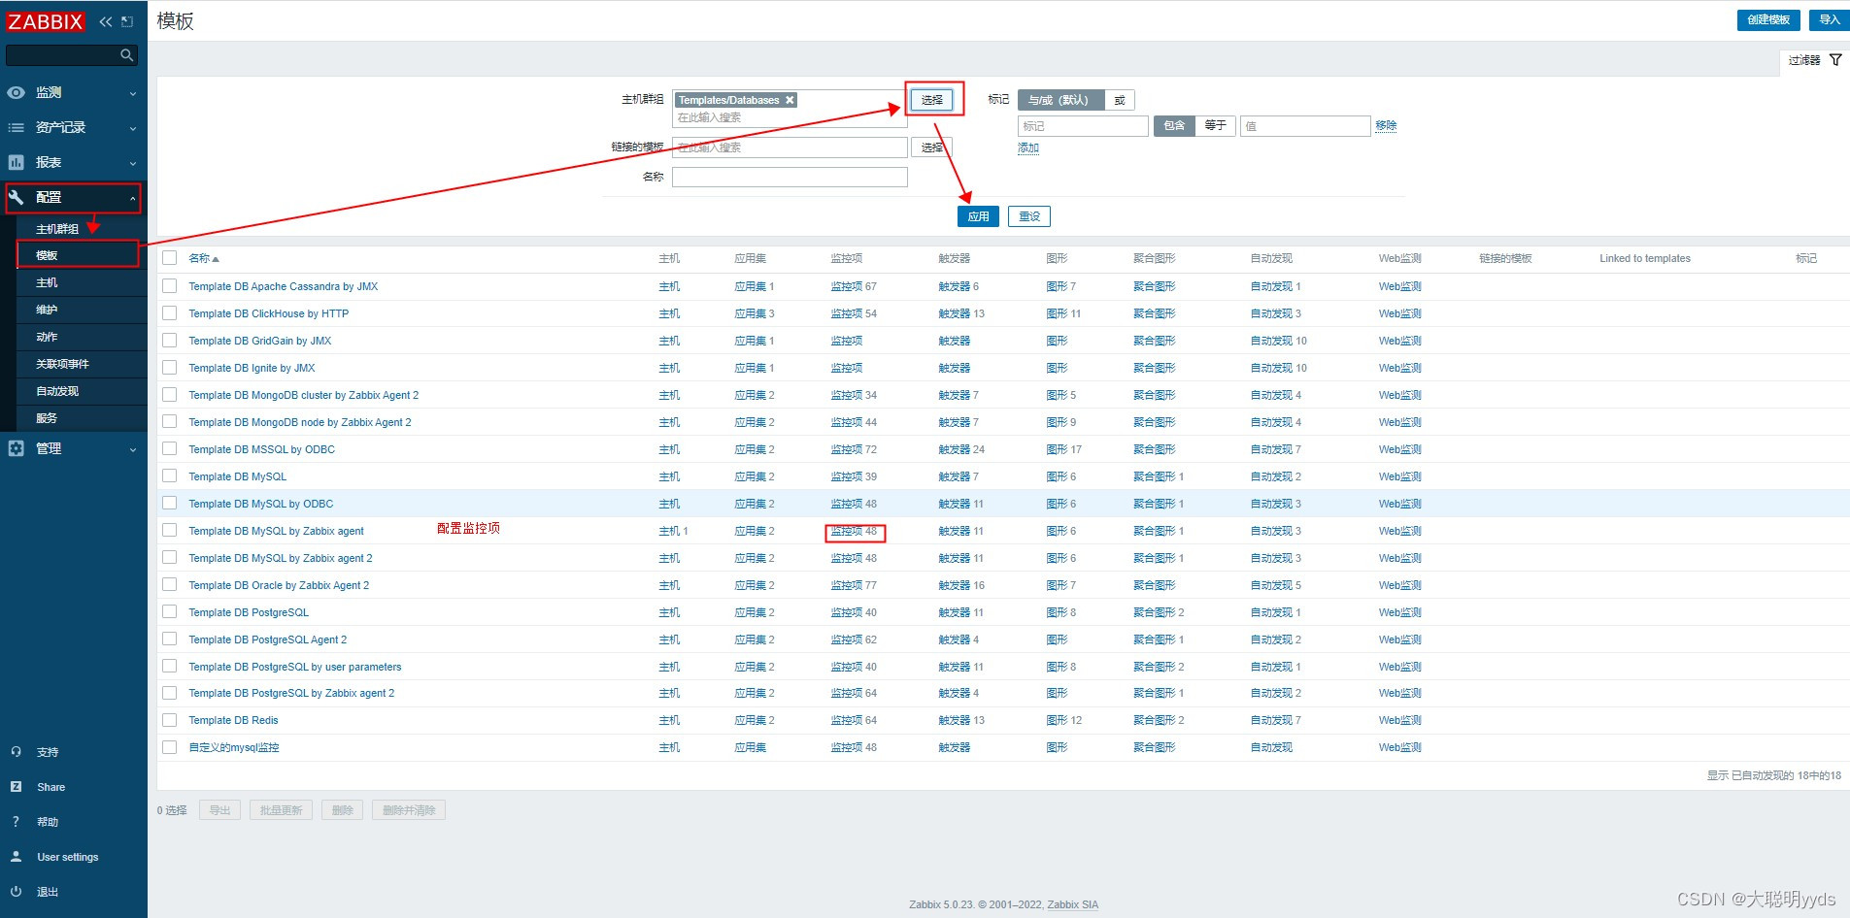
Task: Click the User settings person icon
Action: 17,857
